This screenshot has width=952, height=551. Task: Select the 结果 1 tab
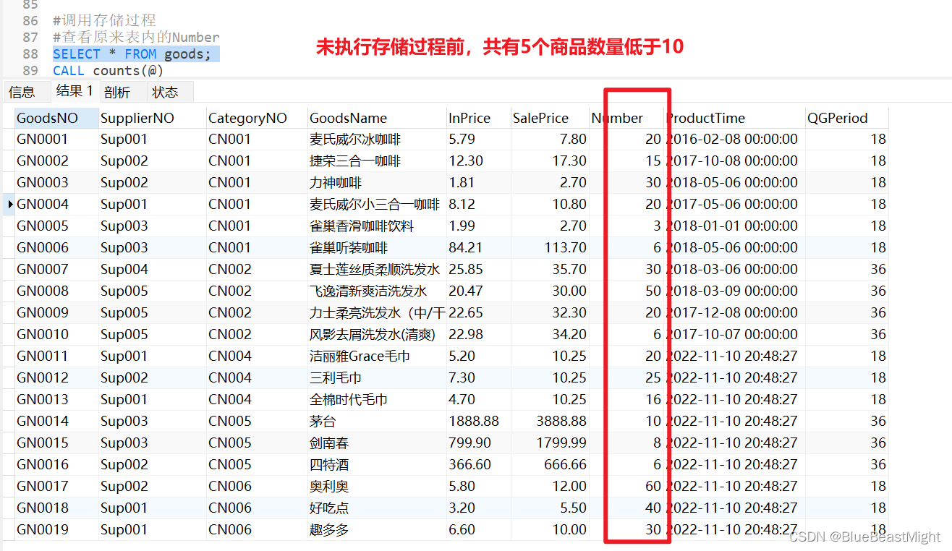pos(75,91)
